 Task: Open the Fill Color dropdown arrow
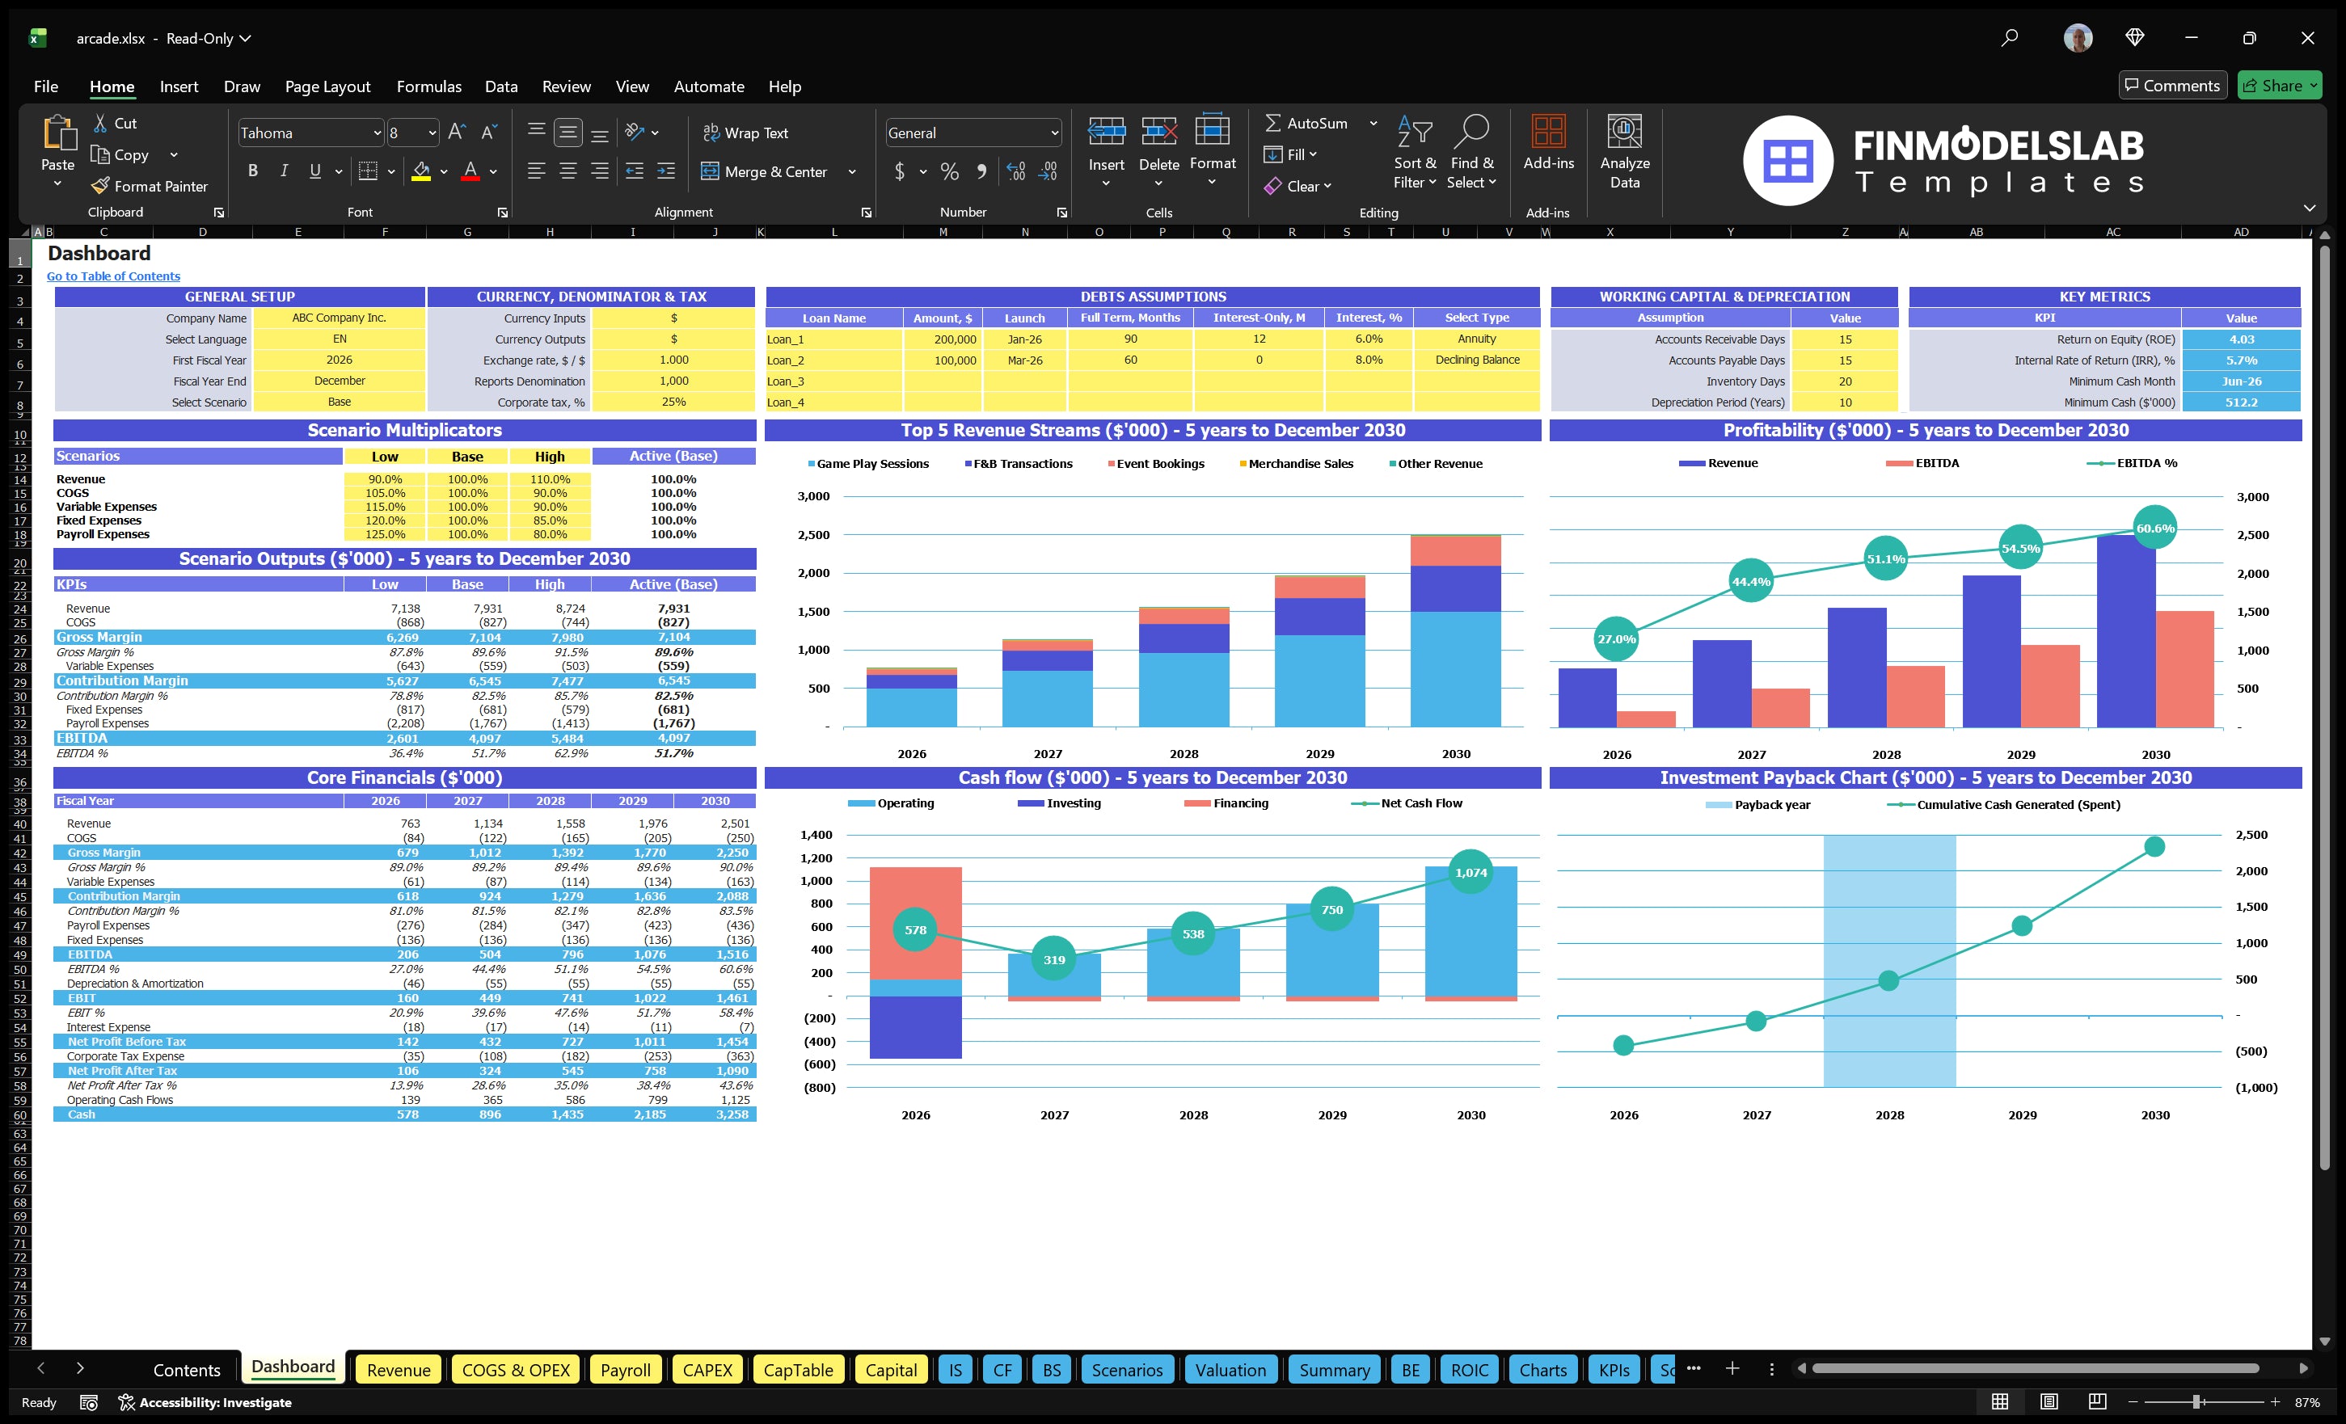tap(443, 172)
